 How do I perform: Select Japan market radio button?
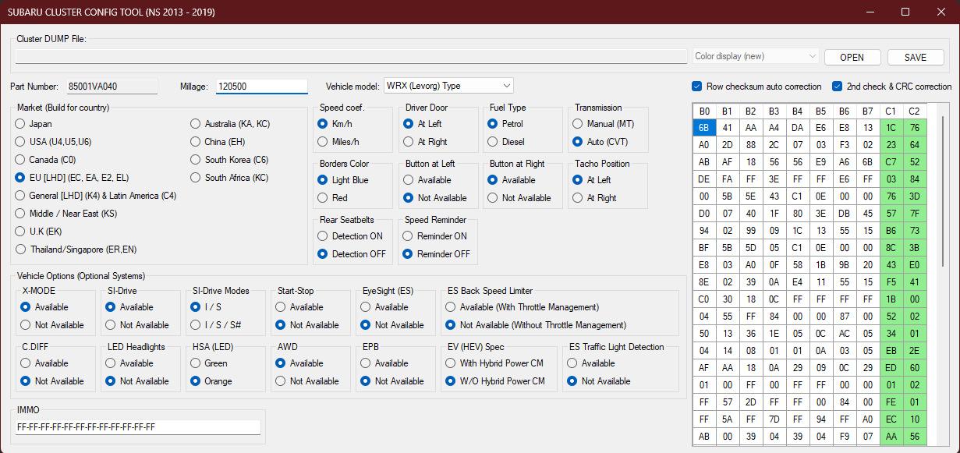(20, 124)
